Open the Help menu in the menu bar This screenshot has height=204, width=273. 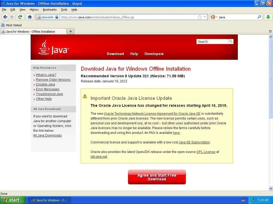click(74, 10)
